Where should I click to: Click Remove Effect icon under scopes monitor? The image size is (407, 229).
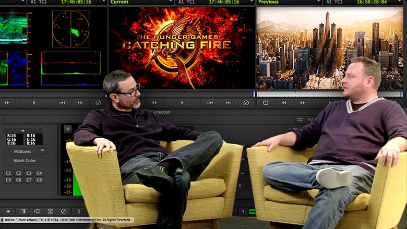[98, 103]
